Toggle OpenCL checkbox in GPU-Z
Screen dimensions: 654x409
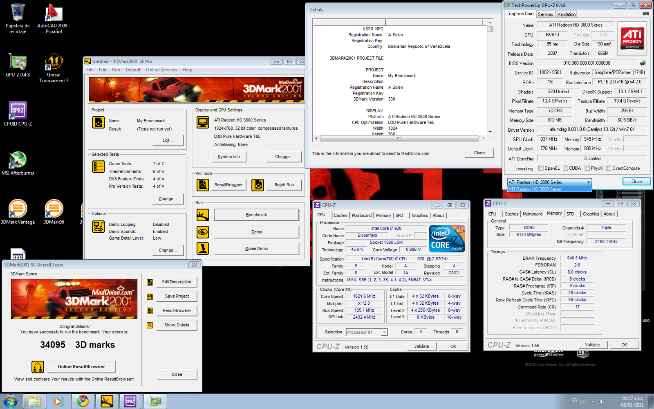(x=541, y=168)
